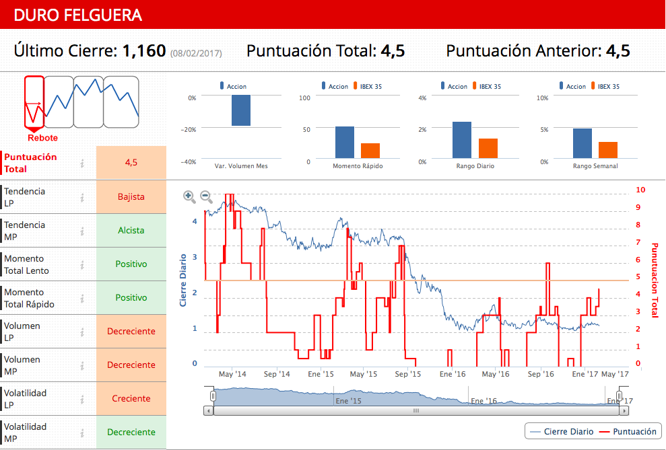Toggle Accion series in Rango Semanal chart
666x450 pixels.
572,86
